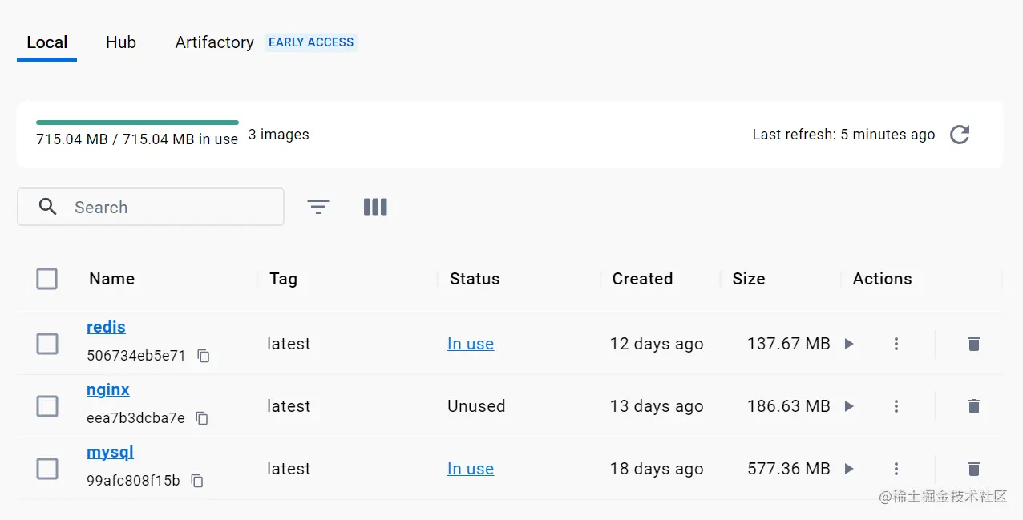
Task: Run the mysql image
Action: [849, 469]
